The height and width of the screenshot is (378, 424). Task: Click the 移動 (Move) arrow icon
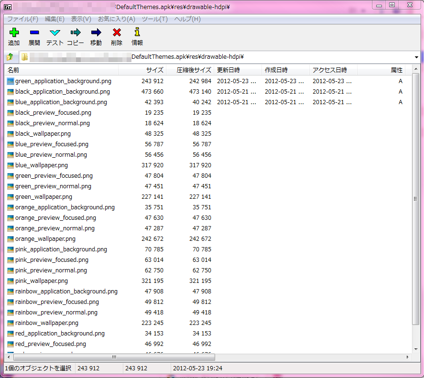(96, 32)
